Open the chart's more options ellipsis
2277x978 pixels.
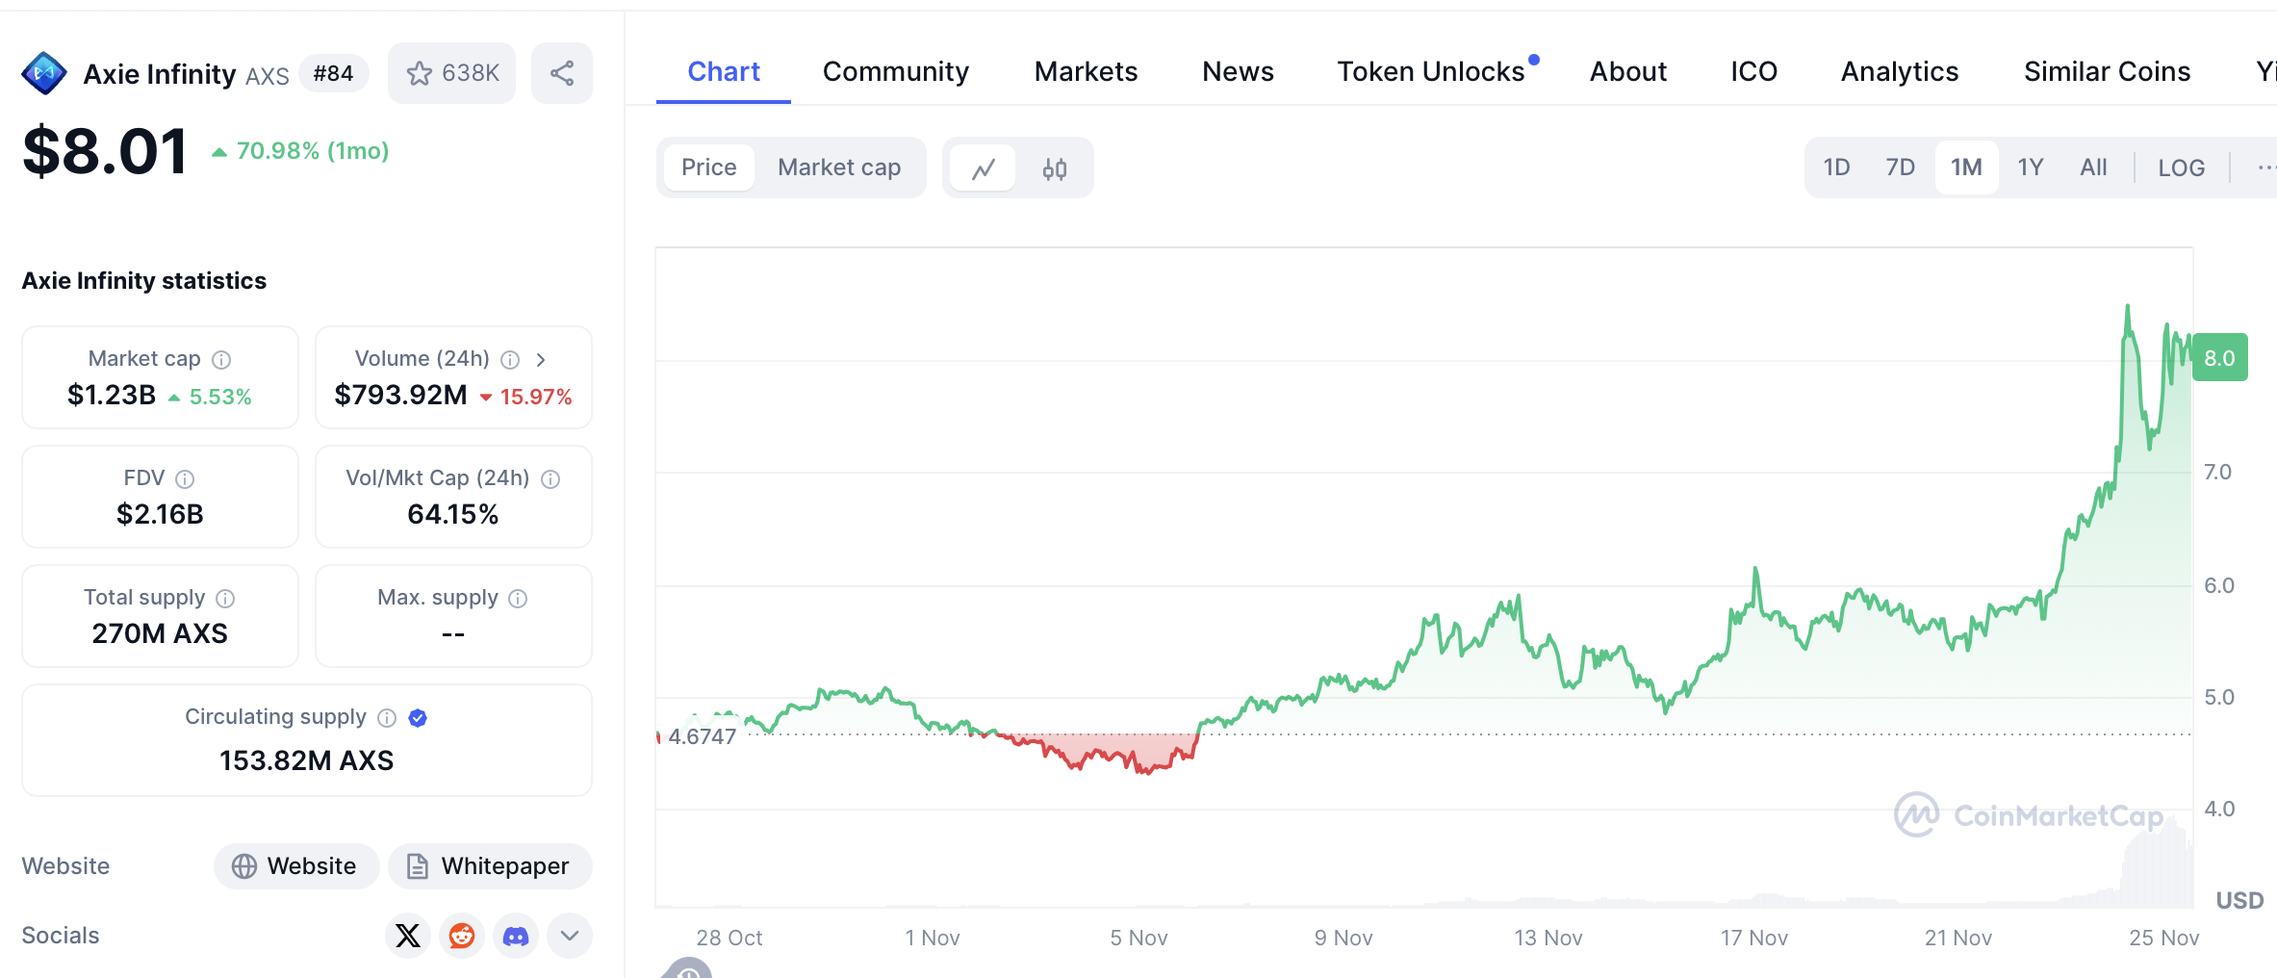point(2264,168)
